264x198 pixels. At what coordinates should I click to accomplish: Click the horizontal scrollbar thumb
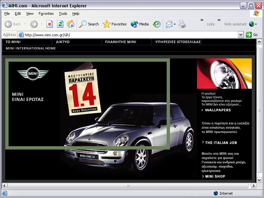pos(128,186)
